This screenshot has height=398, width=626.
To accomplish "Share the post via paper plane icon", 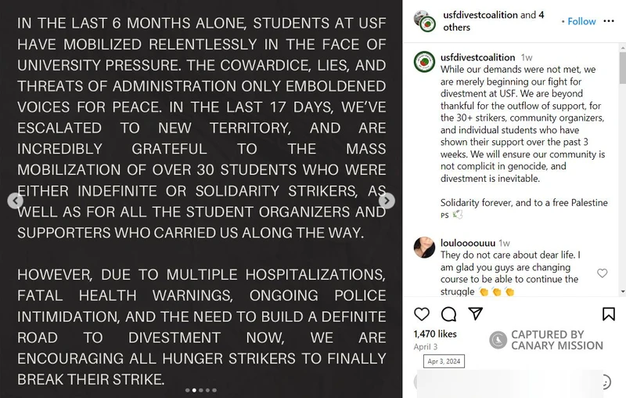I will [475, 314].
